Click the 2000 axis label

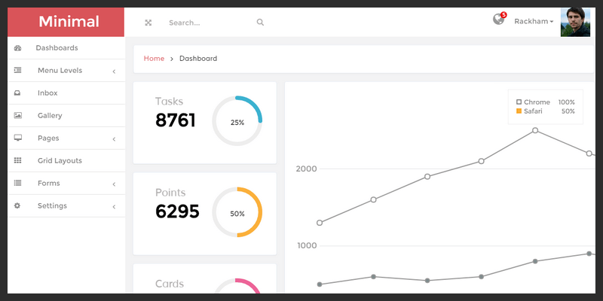pos(307,169)
